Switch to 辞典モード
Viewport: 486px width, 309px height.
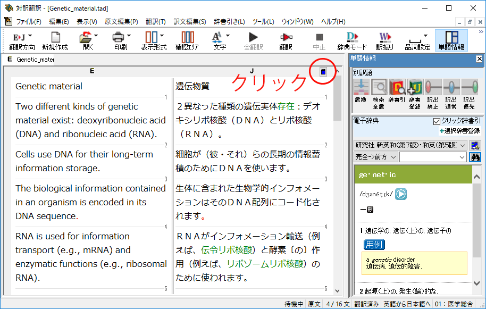(352, 41)
